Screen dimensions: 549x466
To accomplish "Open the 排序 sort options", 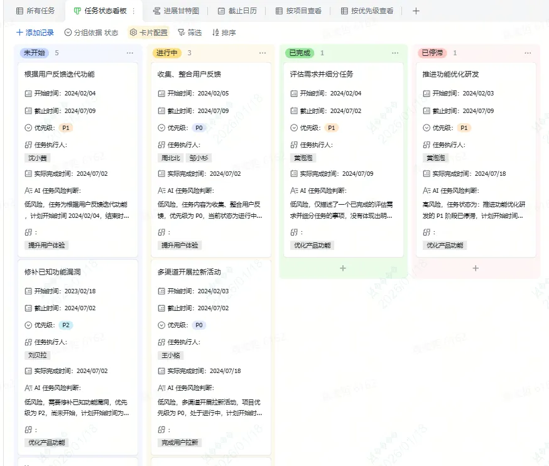I will [x=224, y=33].
